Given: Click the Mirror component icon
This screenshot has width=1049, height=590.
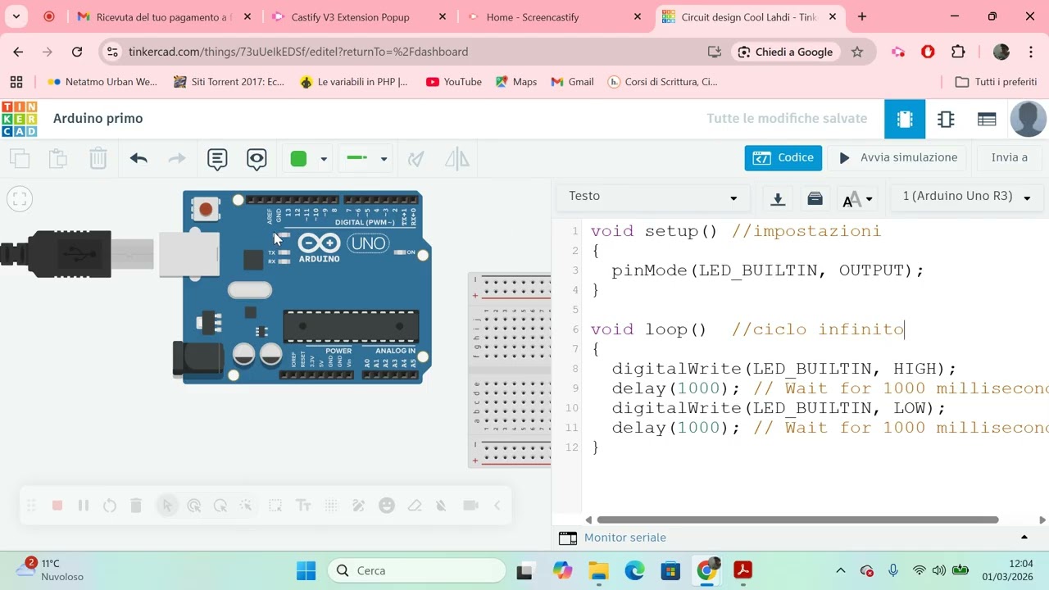Looking at the screenshot, I should [x=457, y=158].
